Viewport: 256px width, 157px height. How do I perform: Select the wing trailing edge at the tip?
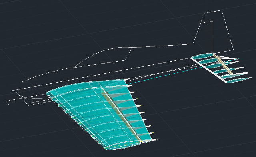point(148,140)
